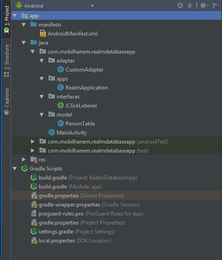
Task: Expand the res folder arrow
Action: click(24, 160)
